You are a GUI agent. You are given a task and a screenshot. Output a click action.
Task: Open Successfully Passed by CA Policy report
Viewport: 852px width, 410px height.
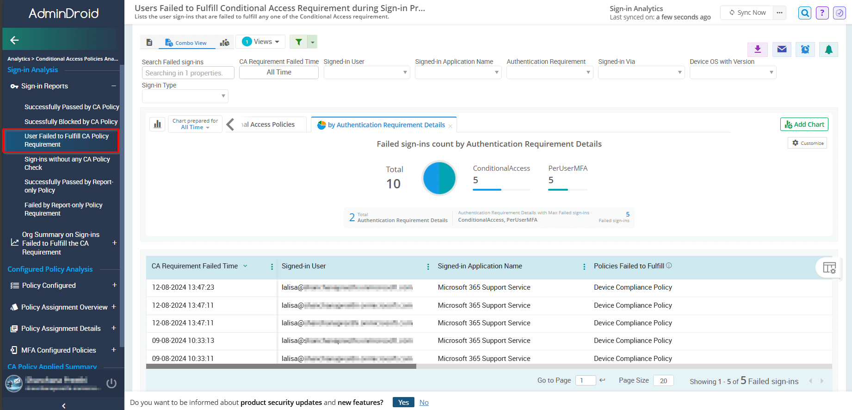click(72, 107)
